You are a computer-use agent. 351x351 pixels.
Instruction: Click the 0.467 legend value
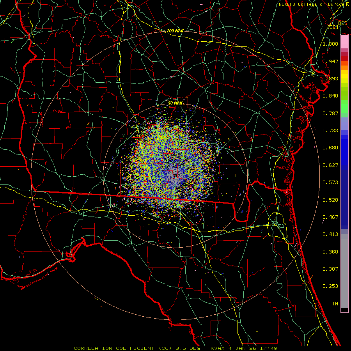pos(330,217)
